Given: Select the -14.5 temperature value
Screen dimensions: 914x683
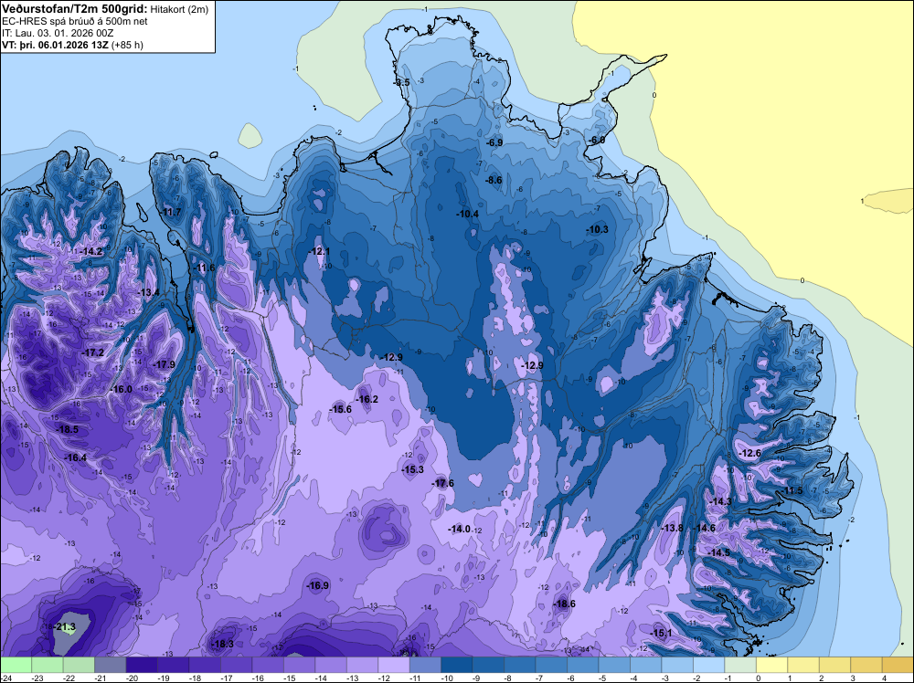Looking at the screenshot, I should [x=719, y=553].
